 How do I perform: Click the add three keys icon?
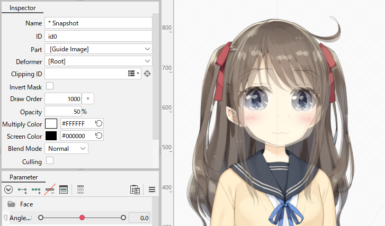pyautogui.click(x=36, y=189)
